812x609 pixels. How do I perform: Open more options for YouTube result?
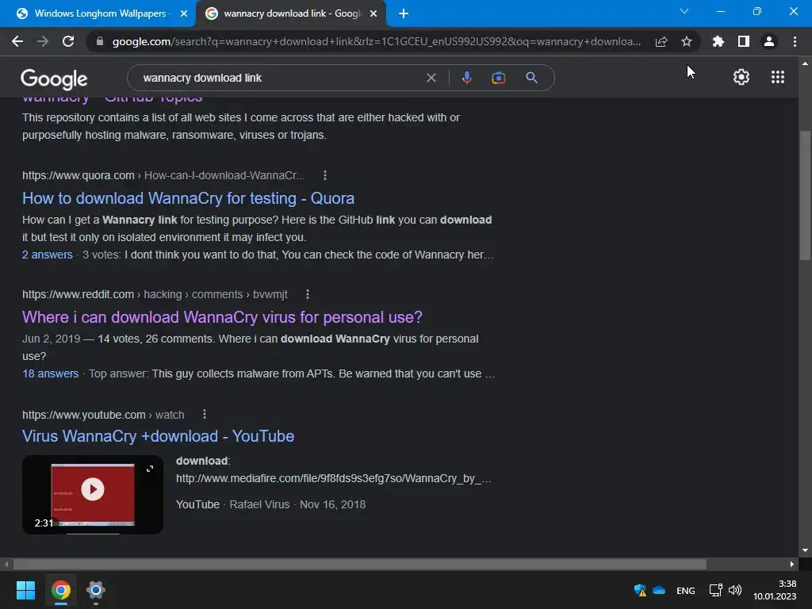(205, 414)
